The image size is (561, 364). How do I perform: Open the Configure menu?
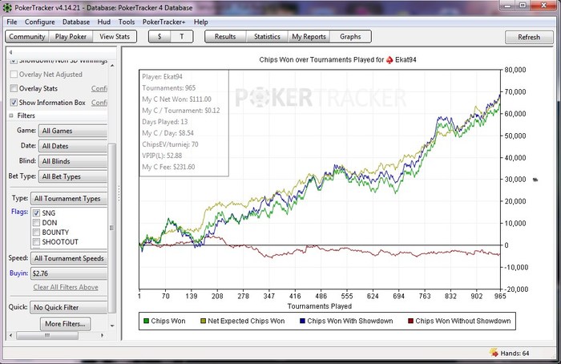coord(40,22)
